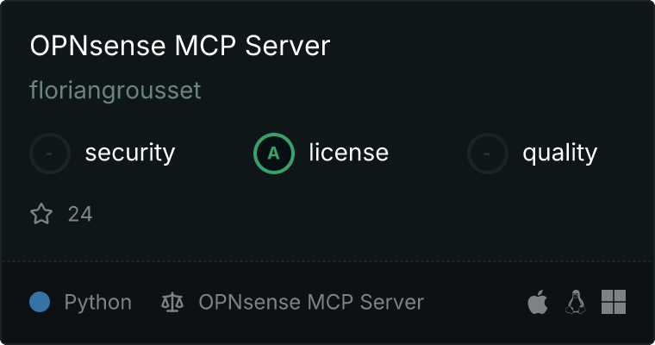655x345 pixels.
Task: Click empty card area beside star count
Action: (334, 214)
